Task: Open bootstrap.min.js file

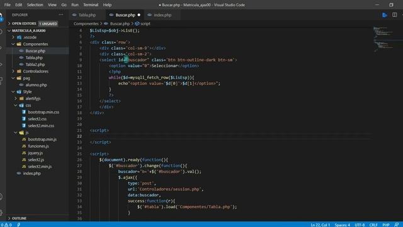Action: pyautogui.click(x=42, y=139)
